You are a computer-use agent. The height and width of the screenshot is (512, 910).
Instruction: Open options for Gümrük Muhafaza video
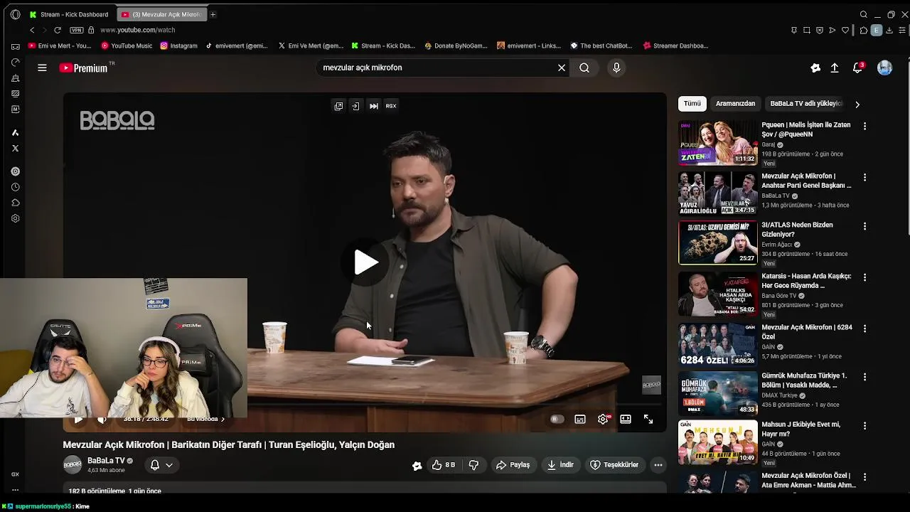click(x=864, y=377)
